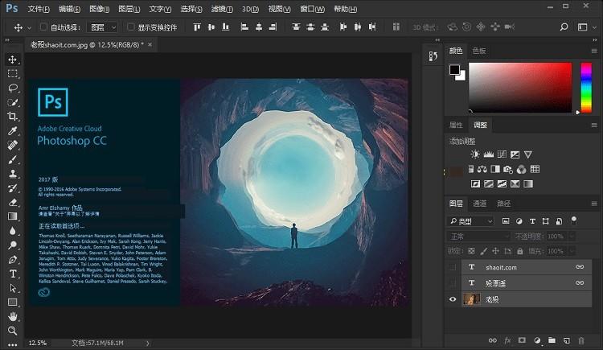Close the shaoit.com.jpg document tab

(x=150, y=45)
